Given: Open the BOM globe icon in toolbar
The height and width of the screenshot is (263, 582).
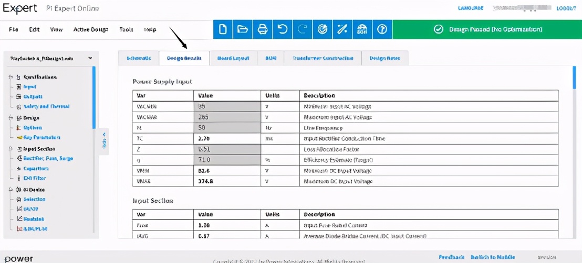Looking at the screenshot, I should (362, 29).
